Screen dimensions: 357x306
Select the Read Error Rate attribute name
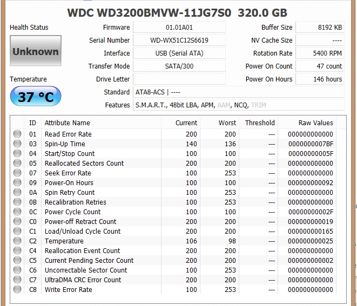[68, 134]
